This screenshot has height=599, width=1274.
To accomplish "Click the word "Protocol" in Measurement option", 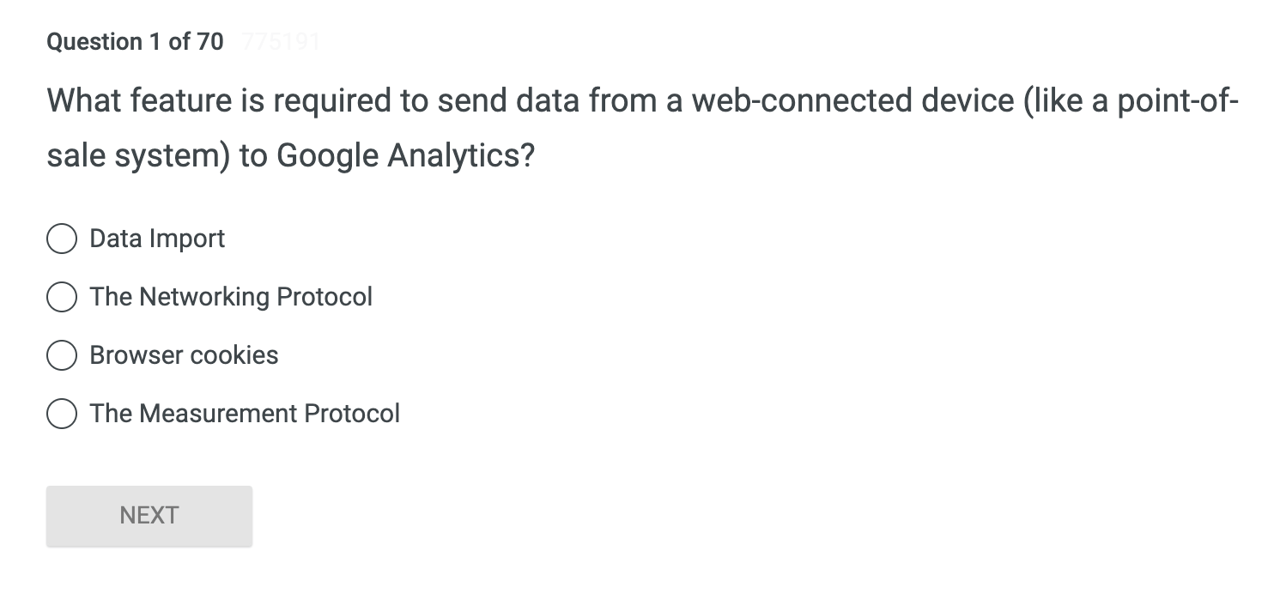I will point(352,414).
